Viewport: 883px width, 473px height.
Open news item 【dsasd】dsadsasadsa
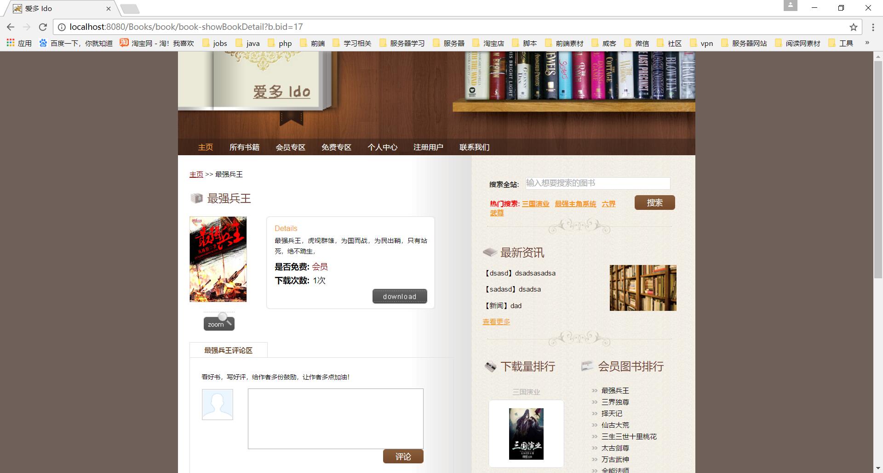(520, 273)
